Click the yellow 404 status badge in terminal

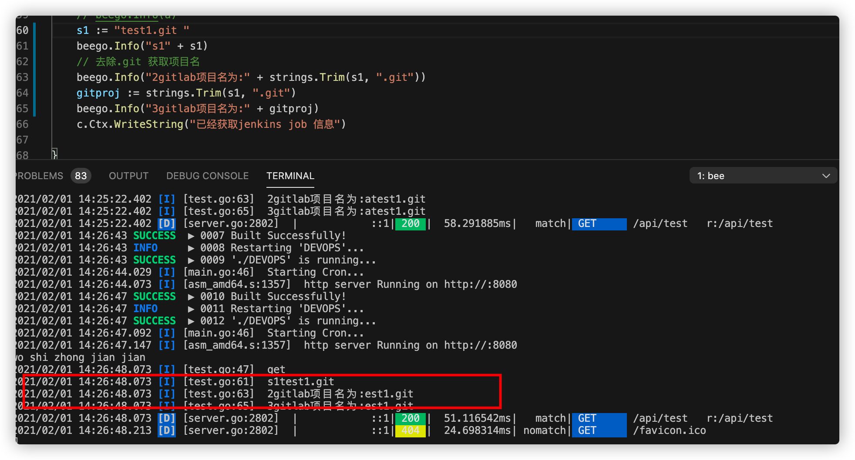[x=410, y=430]
